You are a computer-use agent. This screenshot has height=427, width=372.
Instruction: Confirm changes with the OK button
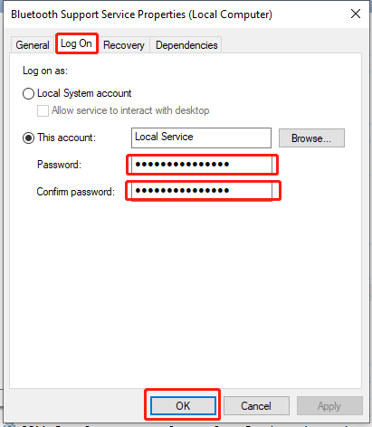(183, 406)
